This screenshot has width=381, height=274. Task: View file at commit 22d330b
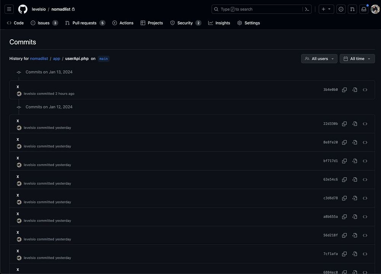[355, 124]
